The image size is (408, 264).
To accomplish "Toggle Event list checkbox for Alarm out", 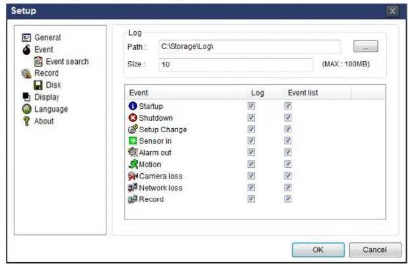I will (288, 152).
